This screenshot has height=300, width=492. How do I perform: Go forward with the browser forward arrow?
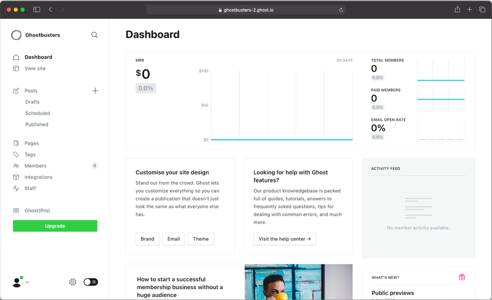pyautogui.click(x=62, y=10)
